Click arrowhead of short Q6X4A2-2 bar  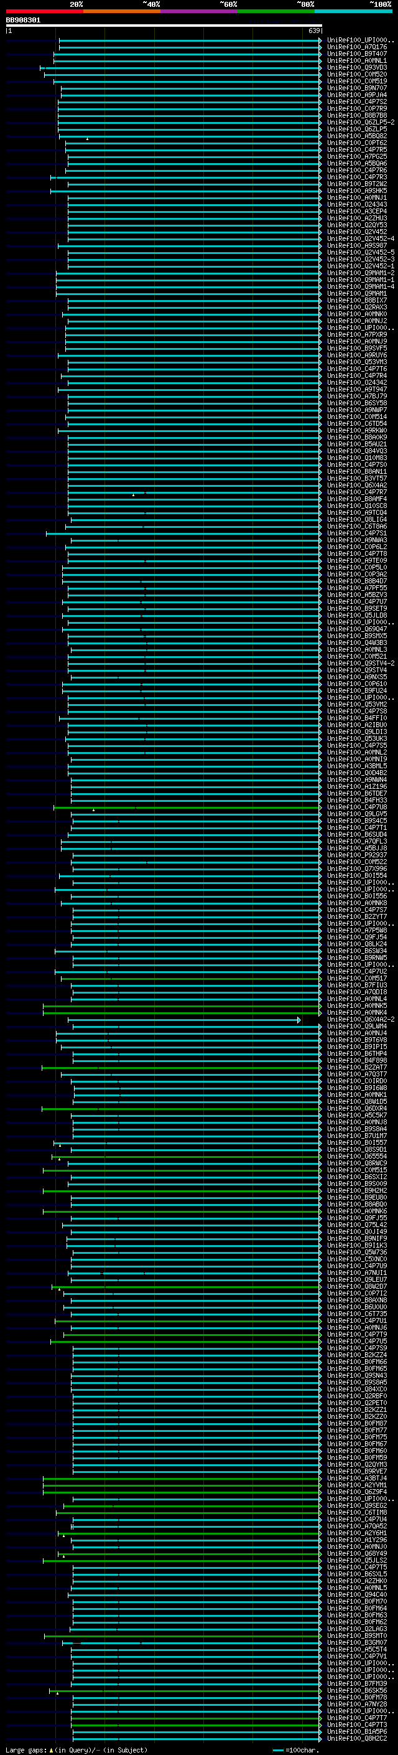[298, 1020]
